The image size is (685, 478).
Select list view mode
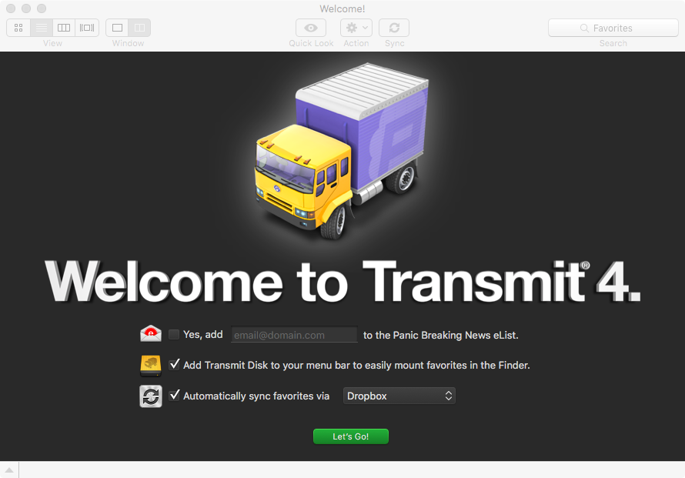pos(42,28)
